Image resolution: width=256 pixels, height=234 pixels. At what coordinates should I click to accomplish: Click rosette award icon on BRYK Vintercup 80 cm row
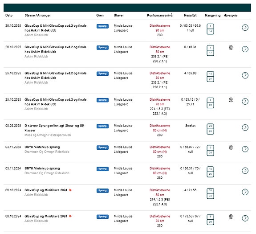pos(231,148)
